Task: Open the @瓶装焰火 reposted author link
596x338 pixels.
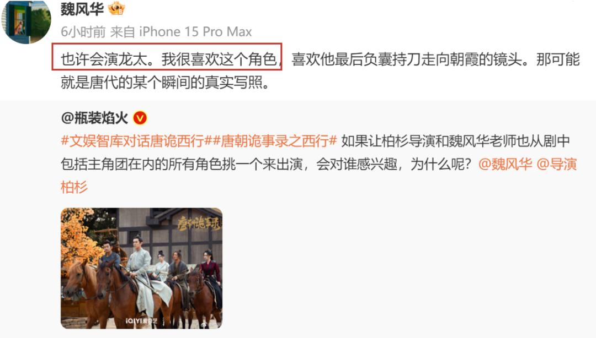Action: (94, 118)
